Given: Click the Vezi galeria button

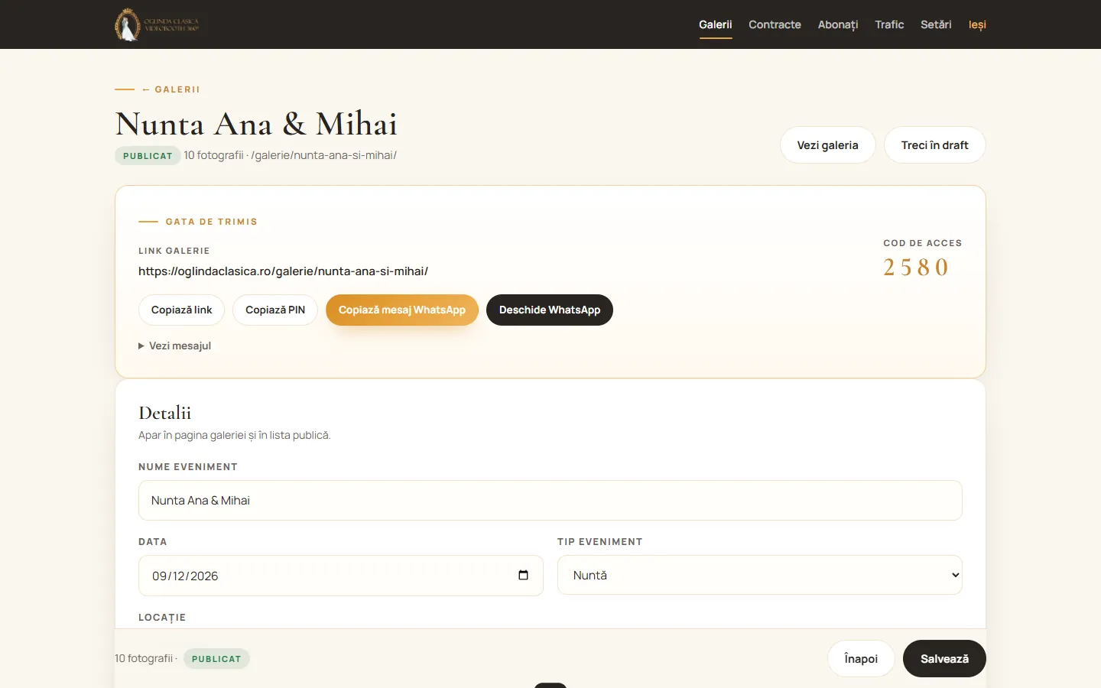Looking at the screenshot, I should pyautogui.click(x=827, y=145).
